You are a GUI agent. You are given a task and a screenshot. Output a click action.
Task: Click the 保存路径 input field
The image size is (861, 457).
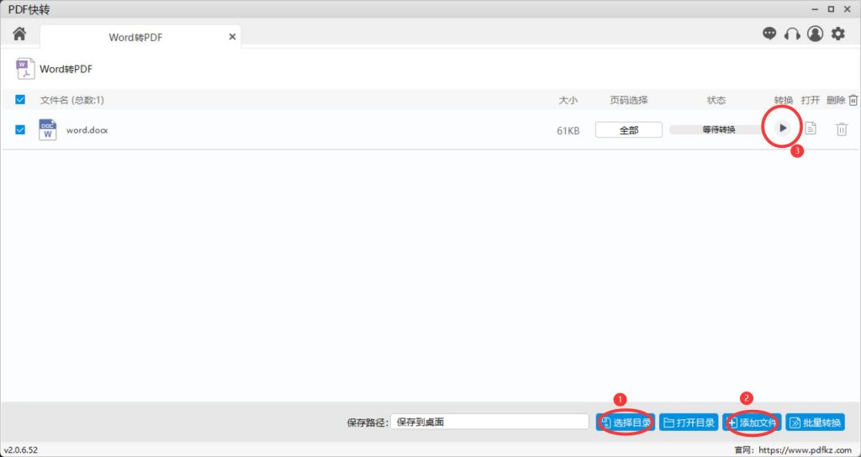[x=490, y=422]
